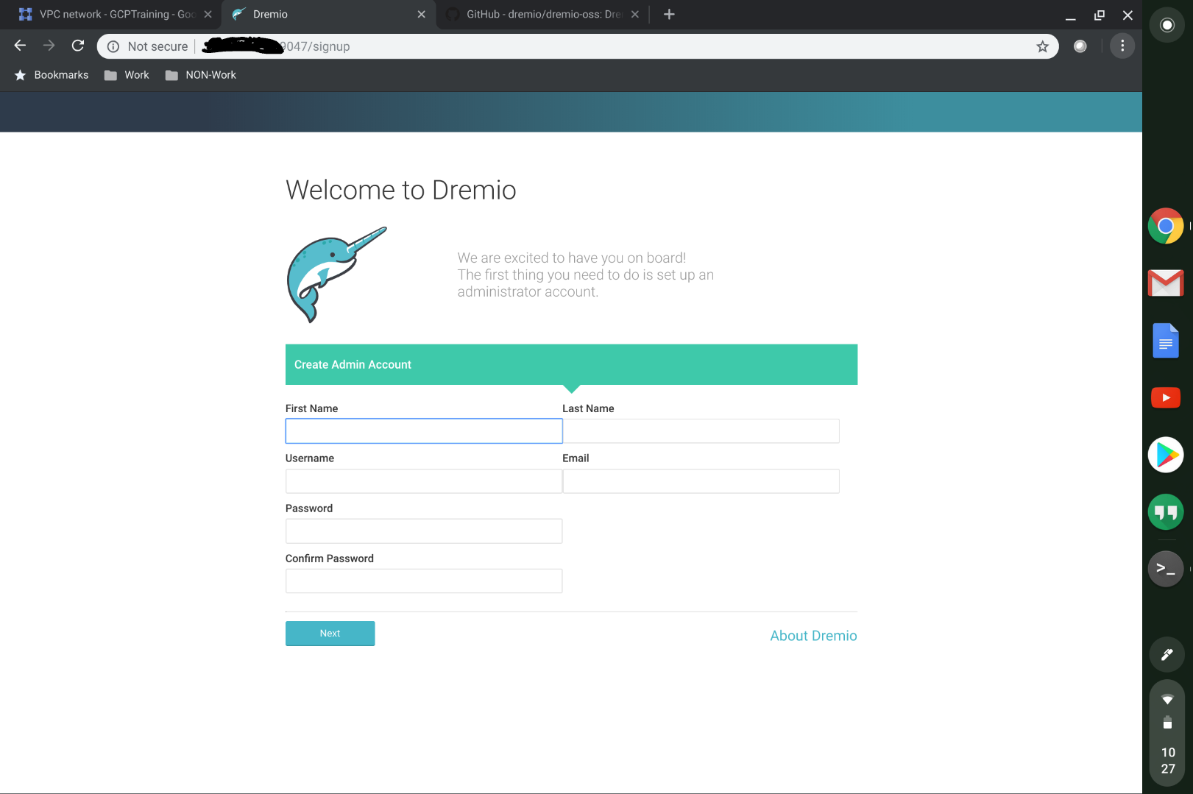Screen dimensions: 1193x794
Task: Open Play Store from the shelf
Action: (x=1166, y=455)
